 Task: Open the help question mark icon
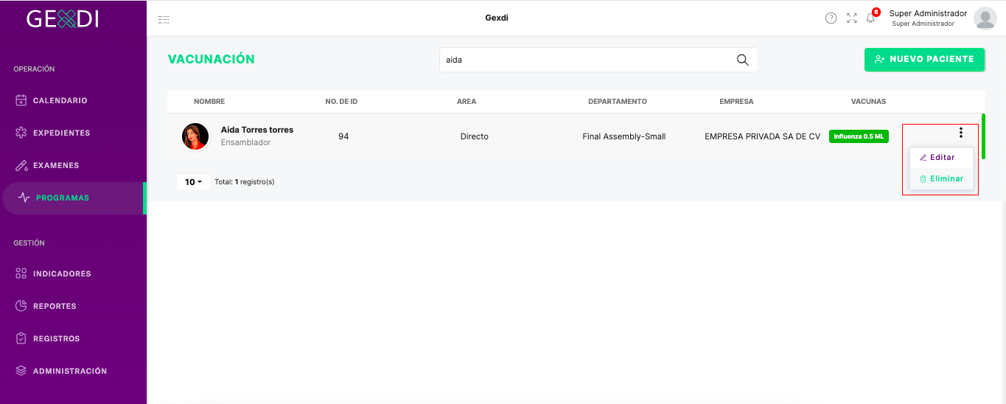point(831,18)
